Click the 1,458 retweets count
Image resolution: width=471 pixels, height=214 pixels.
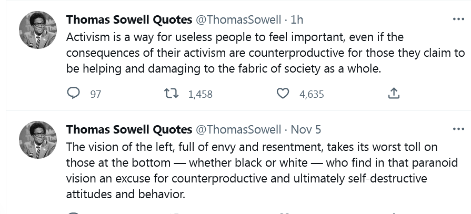(x=200, y=95)
